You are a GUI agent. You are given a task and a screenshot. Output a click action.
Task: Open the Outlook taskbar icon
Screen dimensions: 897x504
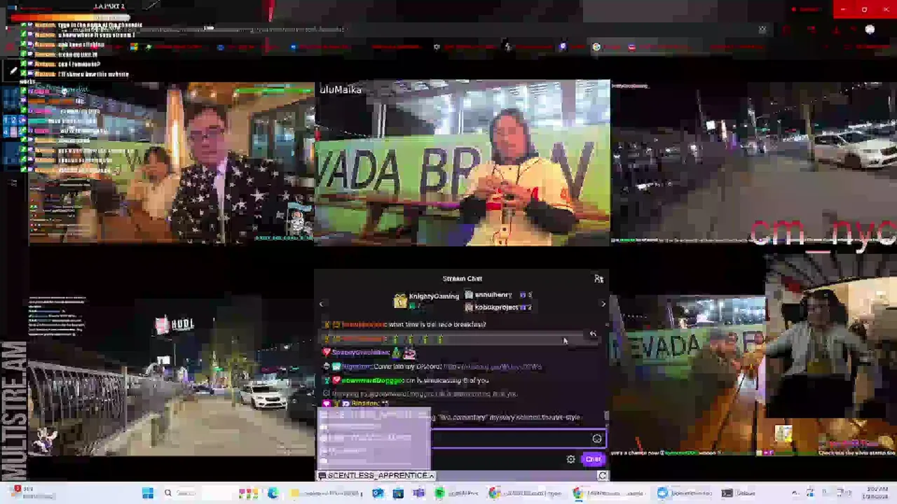378,493
